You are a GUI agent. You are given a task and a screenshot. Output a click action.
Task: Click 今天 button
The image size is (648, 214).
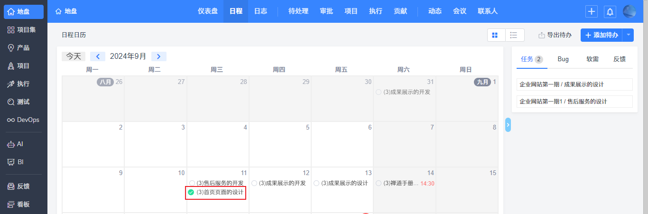74,56
